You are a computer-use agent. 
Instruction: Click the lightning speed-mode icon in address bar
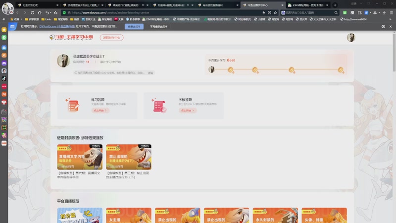tap(264, 13)
